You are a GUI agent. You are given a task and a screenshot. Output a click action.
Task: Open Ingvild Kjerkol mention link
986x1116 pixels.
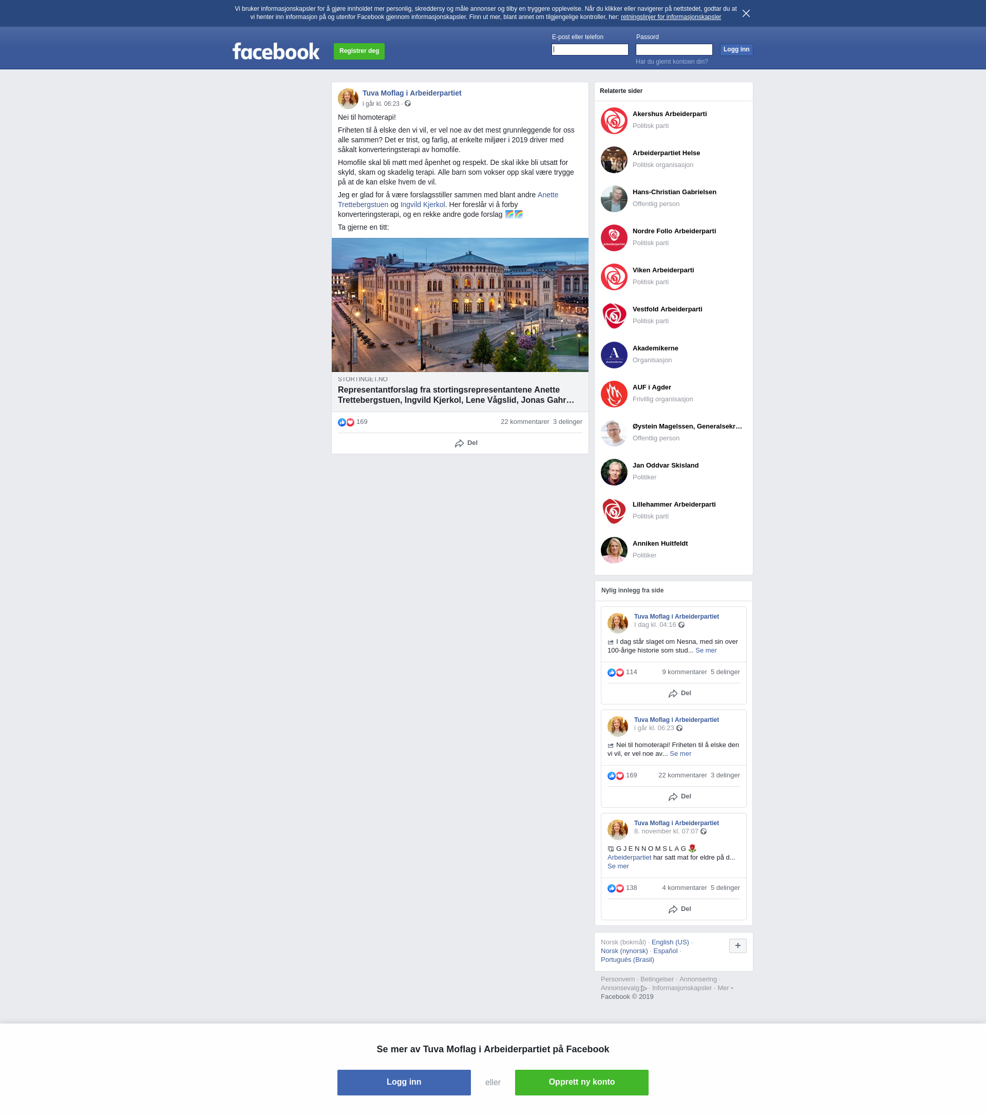click(x=422, y=204)
